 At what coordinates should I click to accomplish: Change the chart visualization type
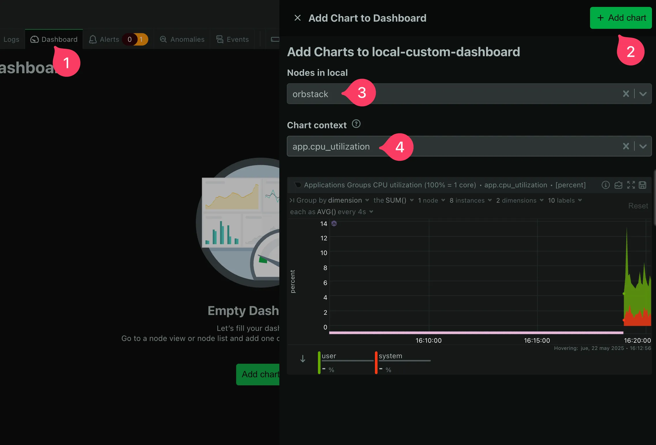click(618, 185)
